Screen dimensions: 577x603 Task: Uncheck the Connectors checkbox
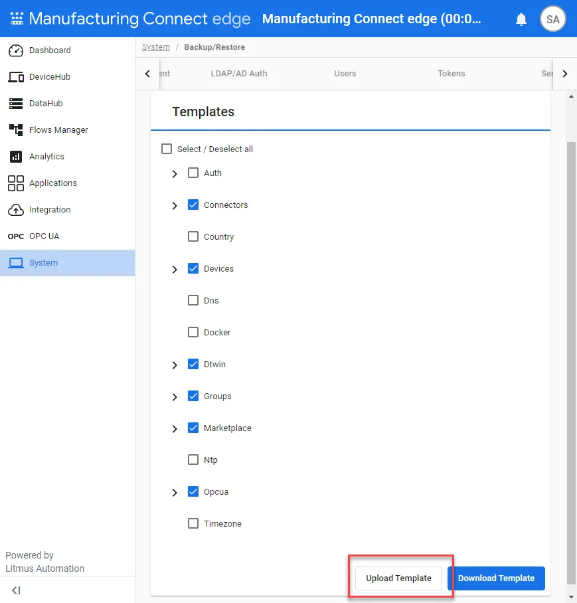coord(193,205)
